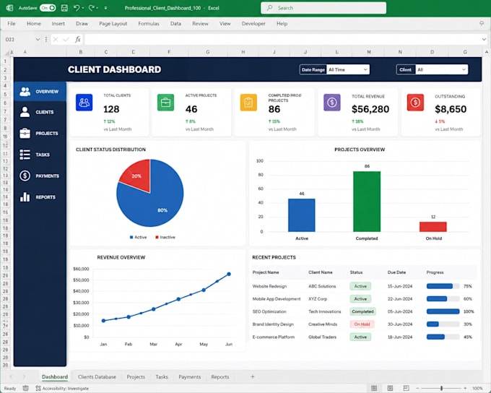Click the Total Revenue purple dollar icon

[x=332, y=102]
